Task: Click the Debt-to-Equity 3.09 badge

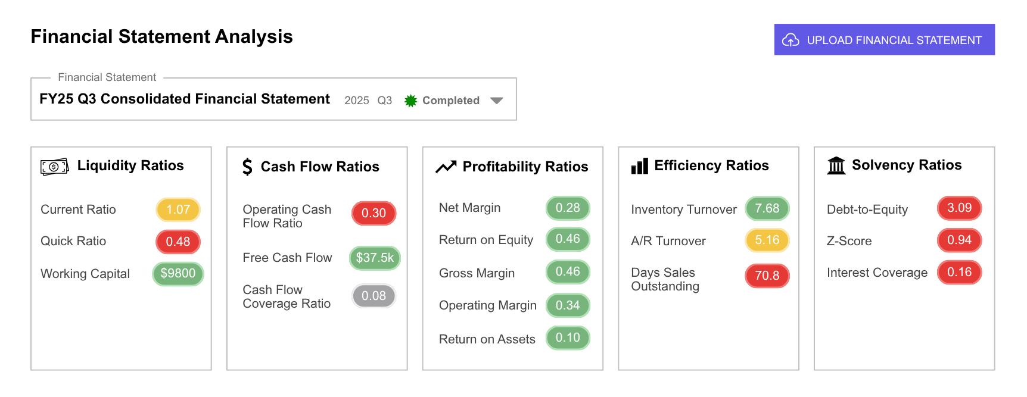Action: tap(959, 208)
